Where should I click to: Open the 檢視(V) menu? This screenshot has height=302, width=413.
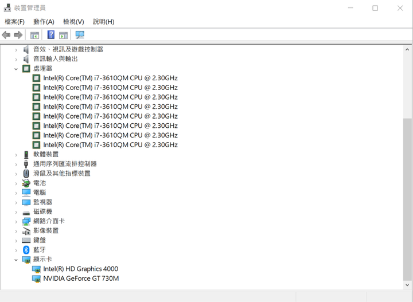(x=73, y=22)
